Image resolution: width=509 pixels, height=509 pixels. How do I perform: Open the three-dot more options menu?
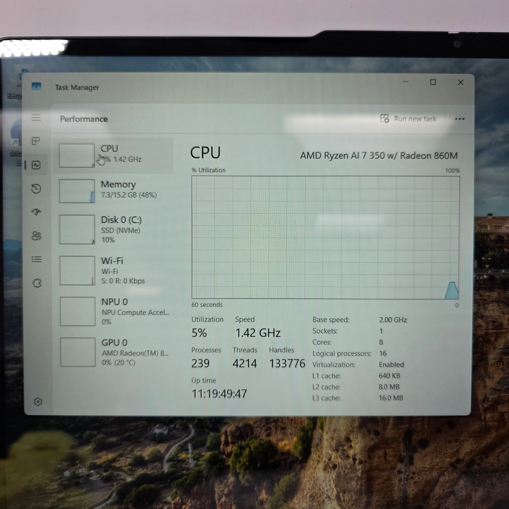point(460,119)
